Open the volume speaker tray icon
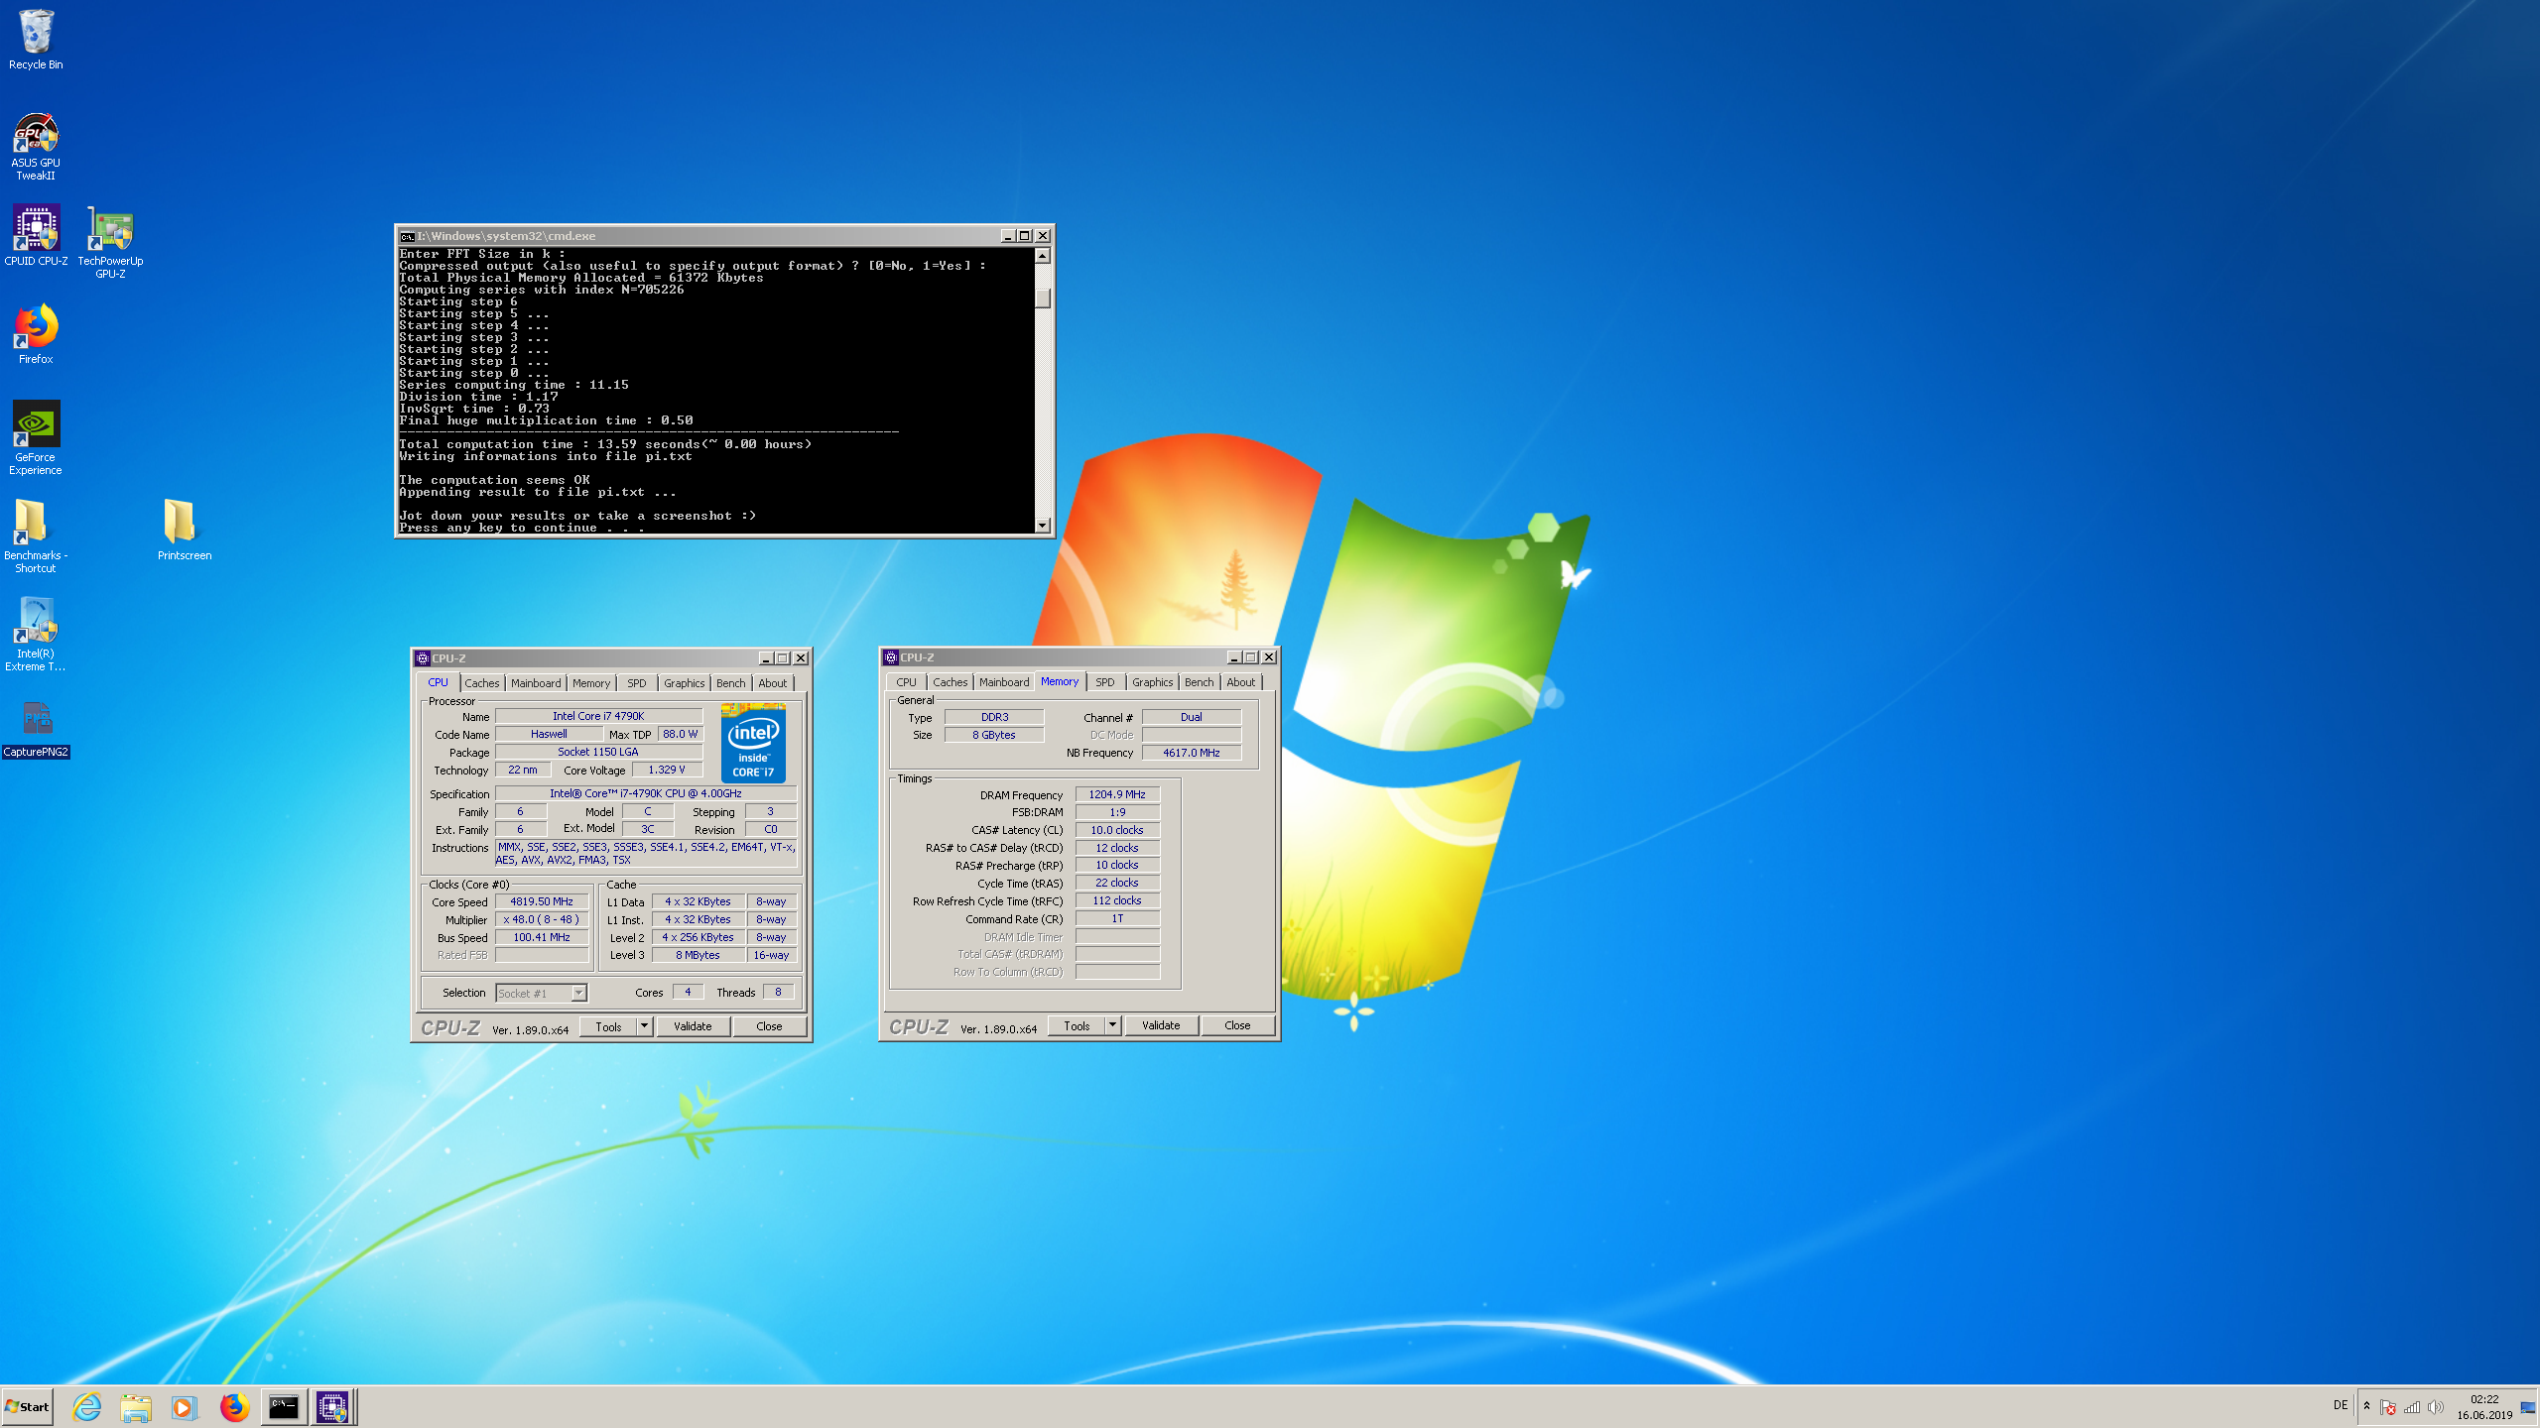 (2435, 1407)
